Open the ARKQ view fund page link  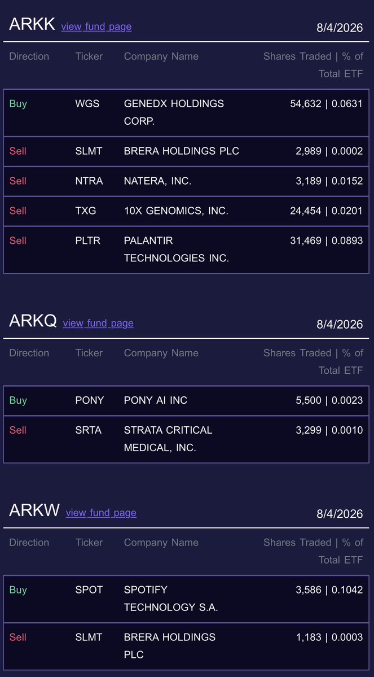98,324
